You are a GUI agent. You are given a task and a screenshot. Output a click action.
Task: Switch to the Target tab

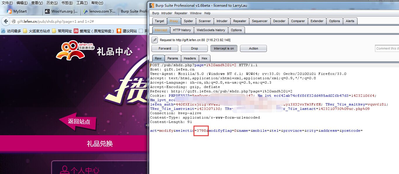click(160, 21)
